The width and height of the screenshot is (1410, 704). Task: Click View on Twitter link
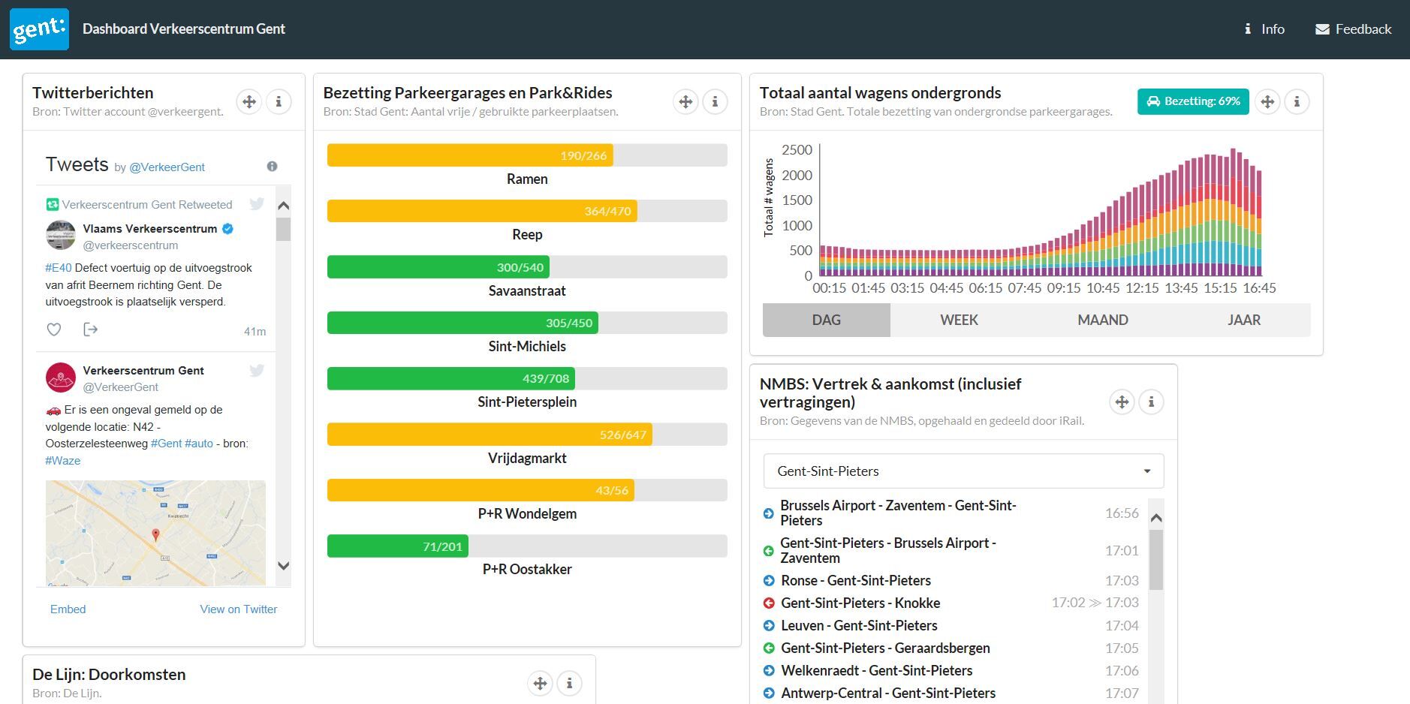click(x=238, y=609)
